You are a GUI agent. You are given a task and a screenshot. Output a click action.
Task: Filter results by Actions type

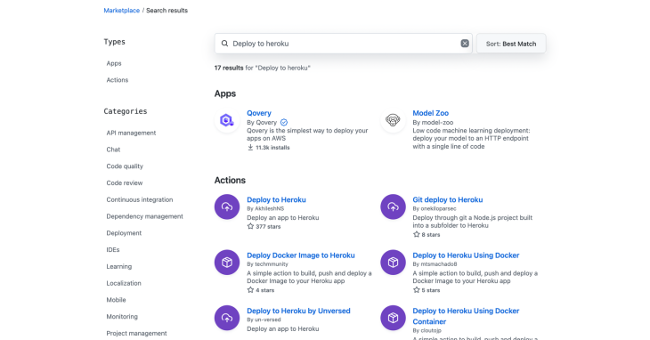pyautogui.click(x=118, y=80)
